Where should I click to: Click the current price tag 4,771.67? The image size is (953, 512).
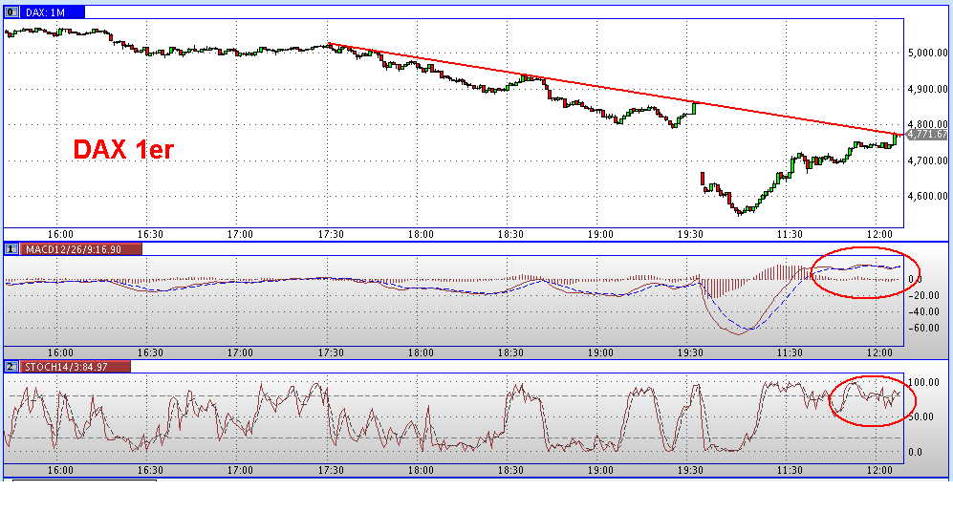(927, 135)
